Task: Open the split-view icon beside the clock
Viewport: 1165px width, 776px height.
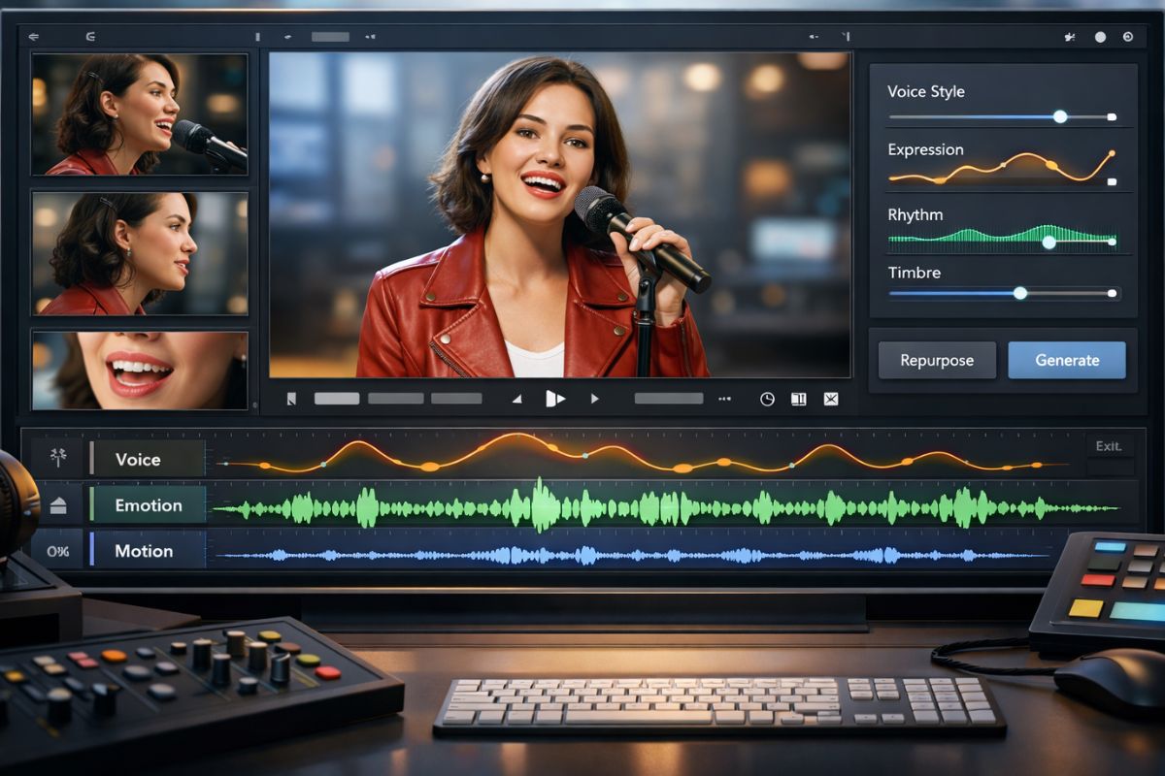Action: [x=799, y=398]
